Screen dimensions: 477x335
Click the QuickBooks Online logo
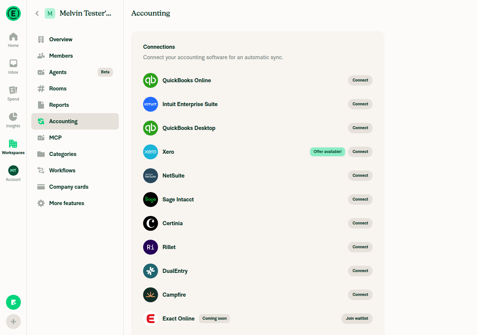(x=151, y=80)
